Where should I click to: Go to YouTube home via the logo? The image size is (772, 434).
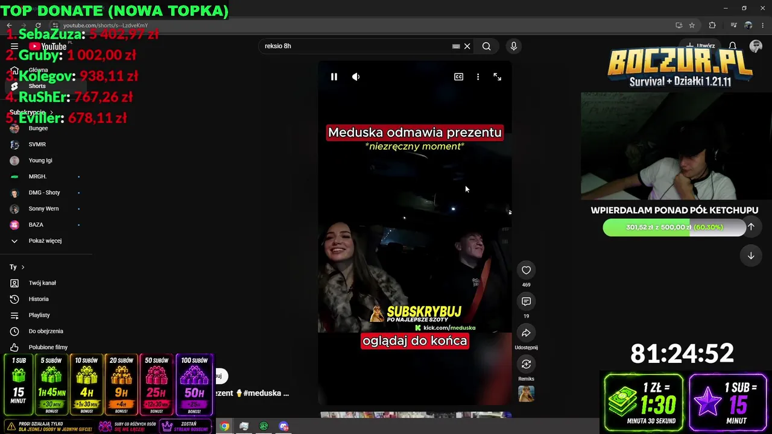point(47,46)
